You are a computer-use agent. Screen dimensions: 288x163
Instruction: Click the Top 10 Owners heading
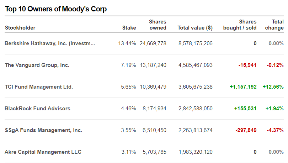[56, 9]
